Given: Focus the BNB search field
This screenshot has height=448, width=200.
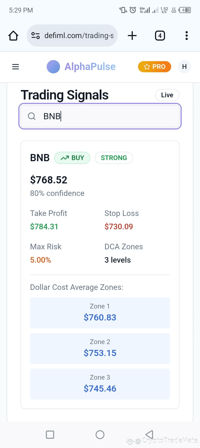Looking at the screenshot, I should click(100, 116).
